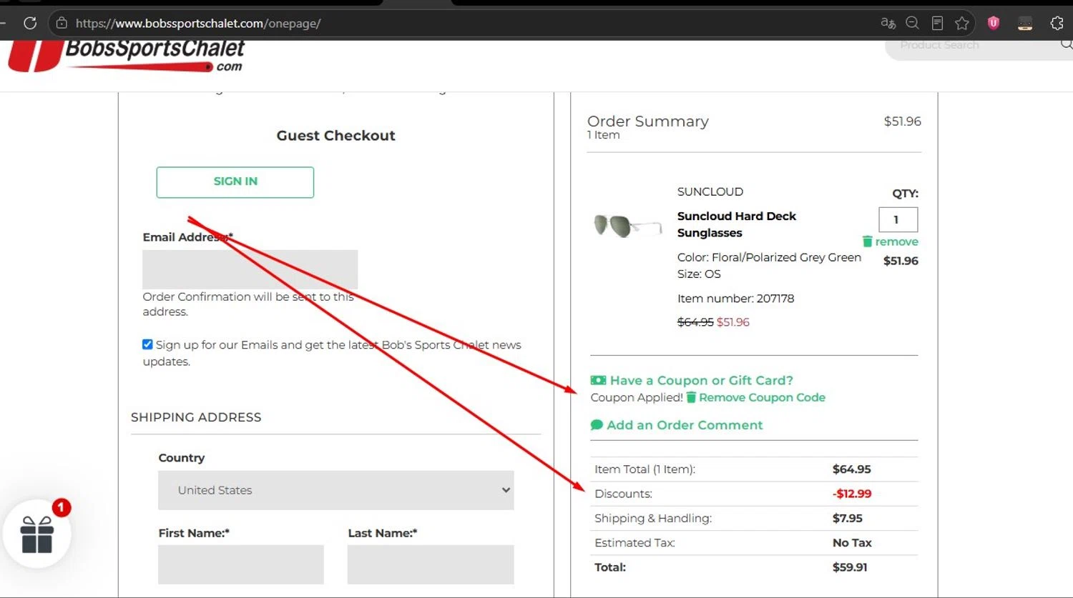Image resolution: width=1073 pixels, height=598 pixels.
Task: Open the extensions puzzle icon
Action: [1057, 23]
